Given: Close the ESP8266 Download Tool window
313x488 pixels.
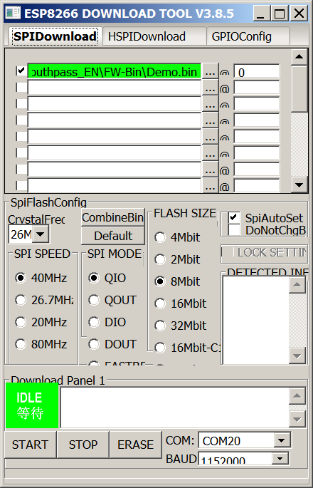Looking at the screenshot, I should (299, 14).
